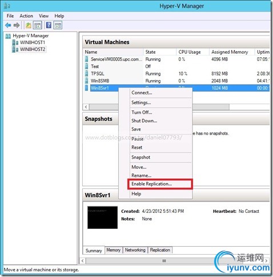Click the WIN8HOST1 server icon
273x277 pixels.
(15, 42)
